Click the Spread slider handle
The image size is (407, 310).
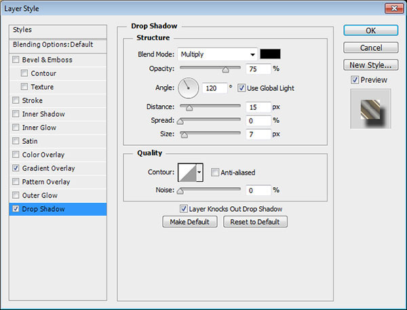(x=180, y=121)
